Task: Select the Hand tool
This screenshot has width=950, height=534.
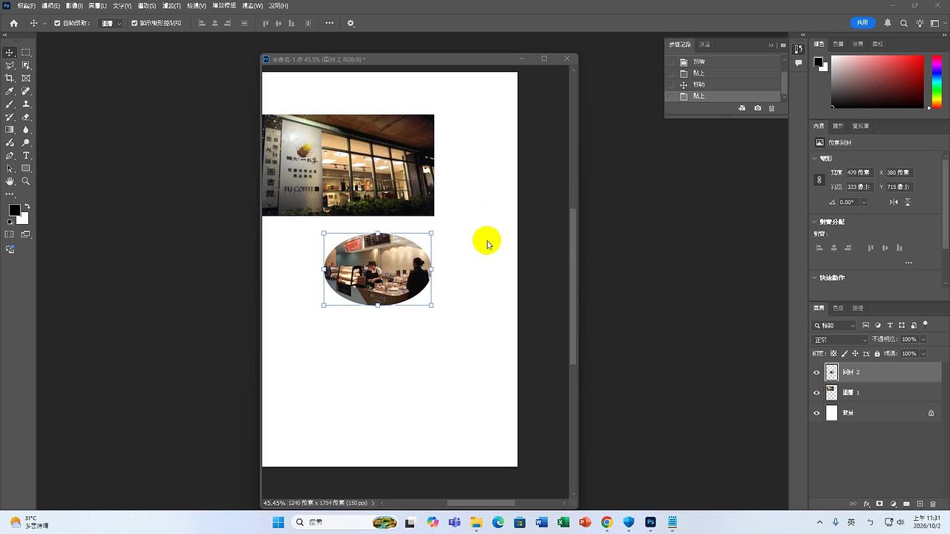Action: point(10,181)
